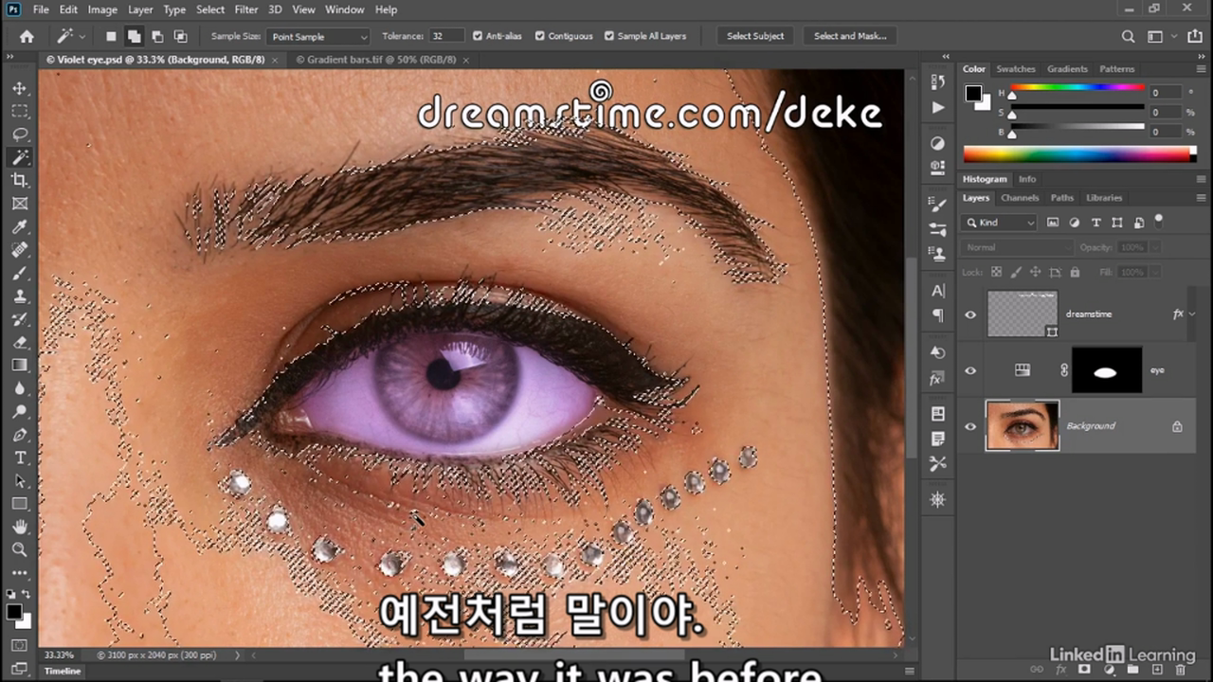Click the hue slider bar
The height and width of the screenshot is (682, 1213).
(1077, 87)
